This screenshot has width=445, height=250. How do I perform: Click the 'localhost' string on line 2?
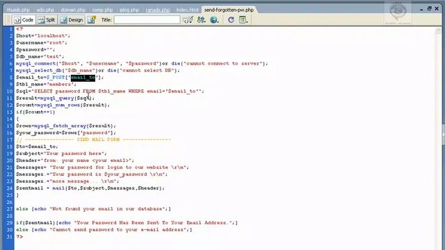51,35
